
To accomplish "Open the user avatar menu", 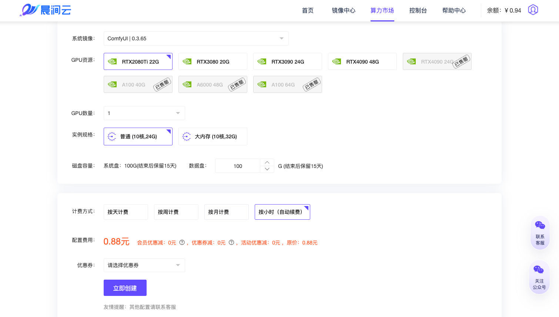I will click(x=533, y=10).
